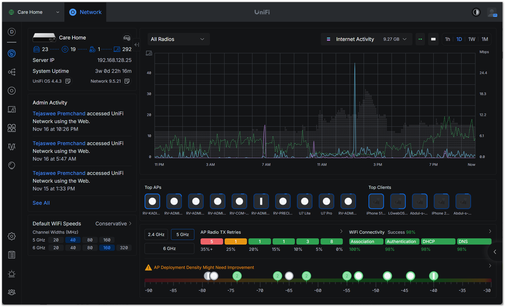The image size is (505, 307).
Task: Open the System Log list icon
Action: coord(12,255)
